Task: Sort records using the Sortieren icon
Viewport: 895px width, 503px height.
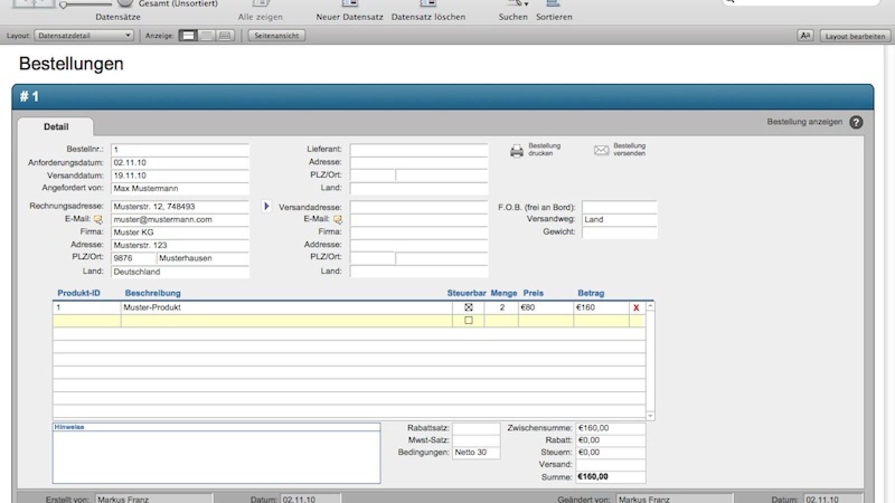Action: (553, 6)
